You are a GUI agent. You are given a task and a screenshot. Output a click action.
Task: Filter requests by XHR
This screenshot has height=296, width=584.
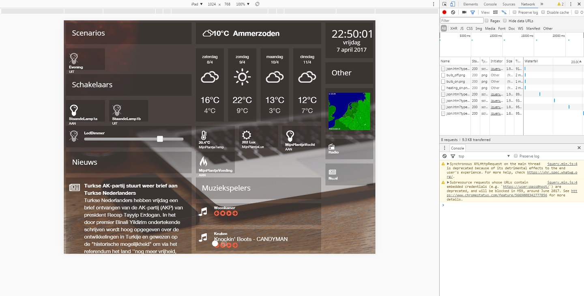pyautogui.click(x=453, y=29)
